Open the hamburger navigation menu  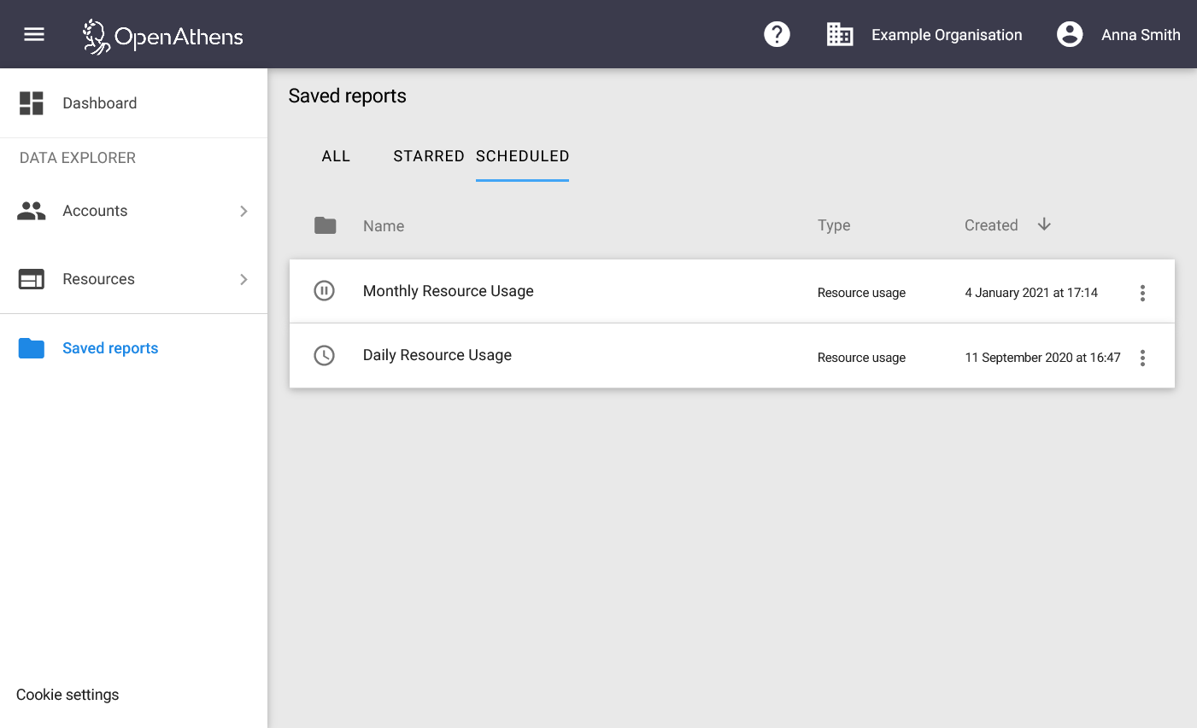click(33, 34)
